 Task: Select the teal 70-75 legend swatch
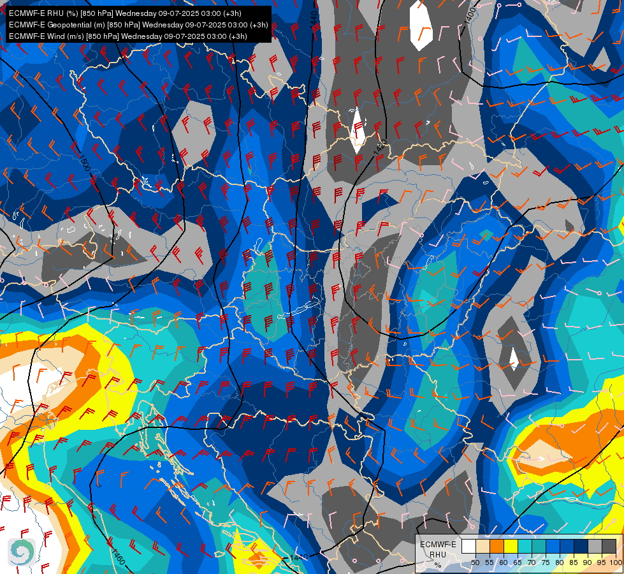click(x=539, y=546)
